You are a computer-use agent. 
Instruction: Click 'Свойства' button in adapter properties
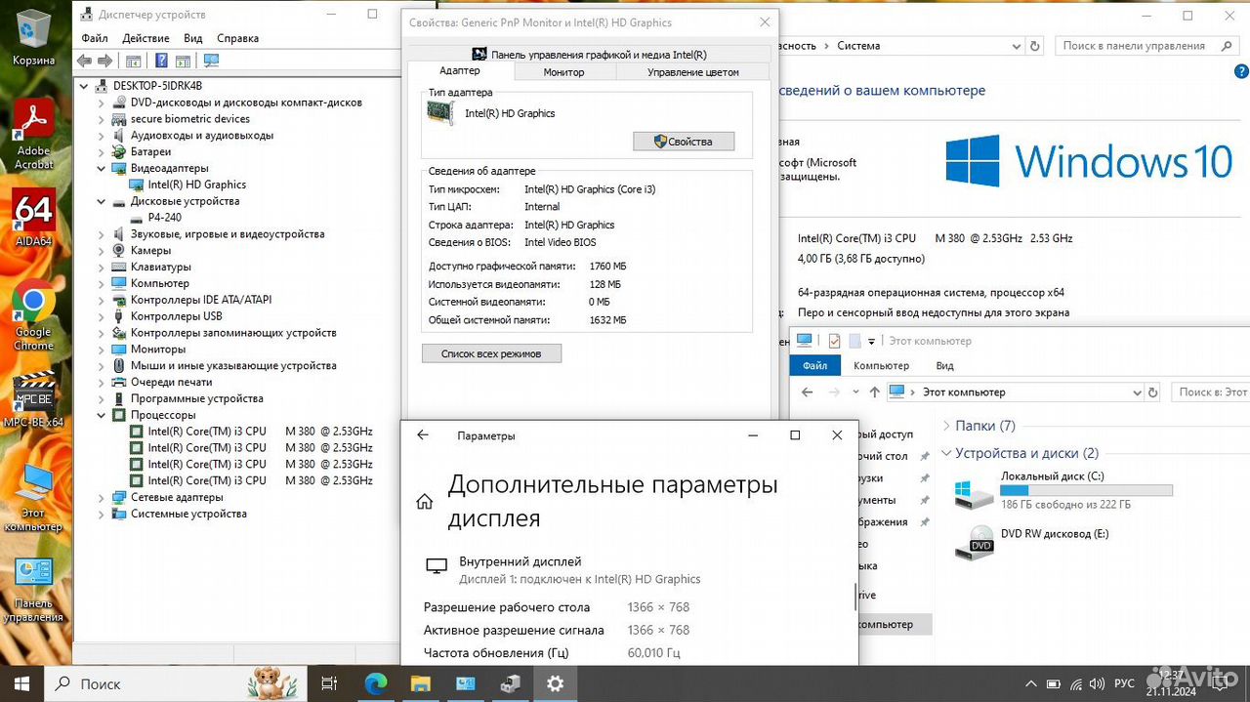coord(684,142)
